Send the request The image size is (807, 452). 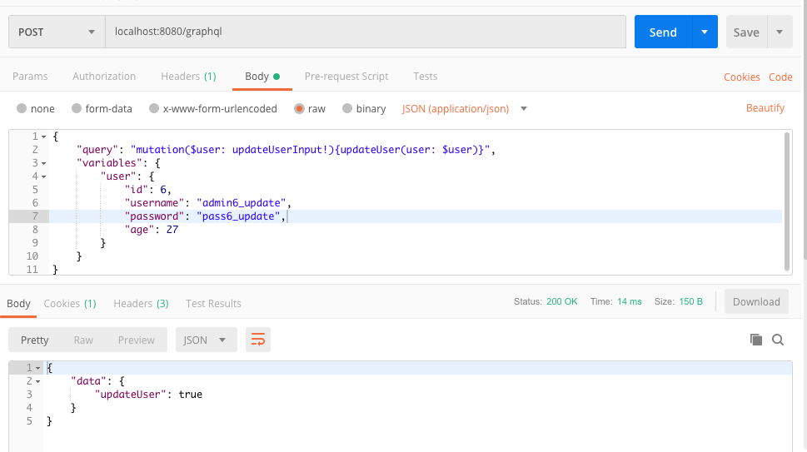663,32
